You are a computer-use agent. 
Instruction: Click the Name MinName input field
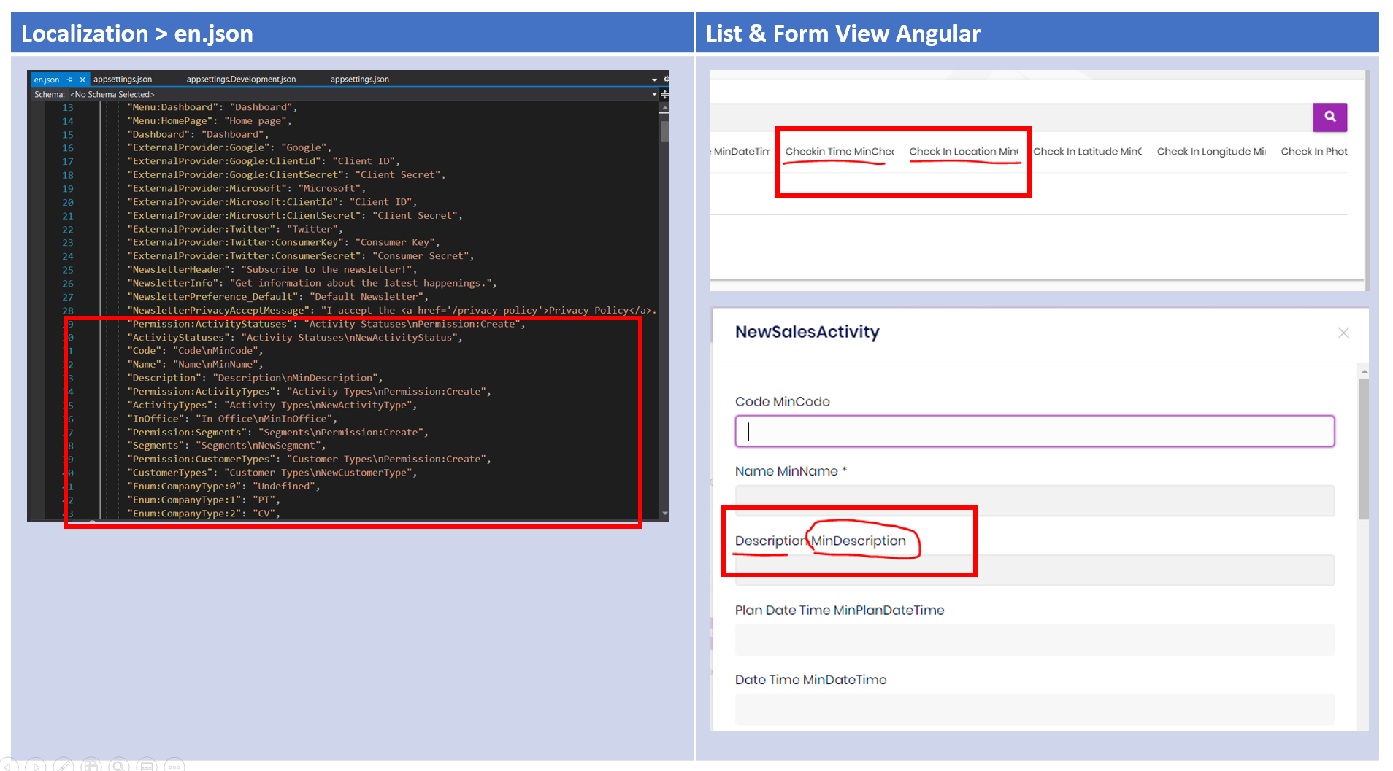(x=1035, y=501)
